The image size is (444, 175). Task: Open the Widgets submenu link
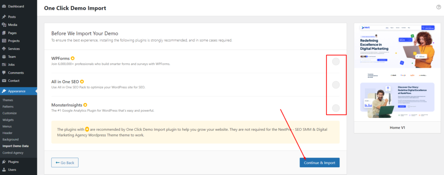8,120
